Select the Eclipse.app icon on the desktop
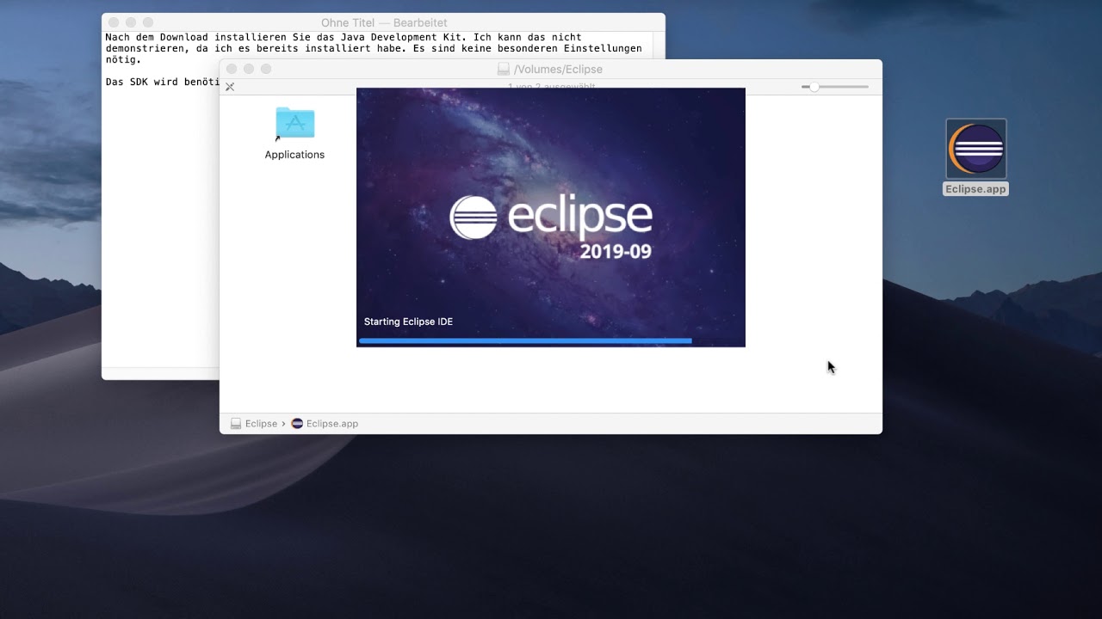Image resolution: width=1102 pixels, height=619 pixels. coord(976,149)
